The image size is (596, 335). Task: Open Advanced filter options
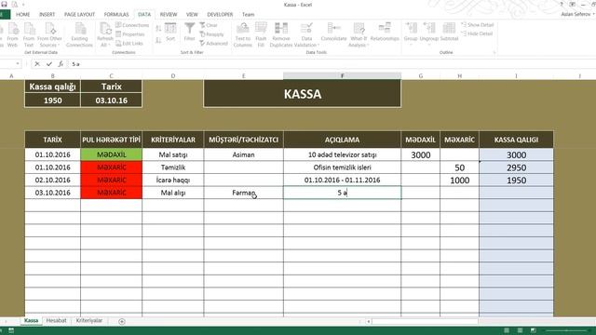pyautogui.click(x=213, y=44)
